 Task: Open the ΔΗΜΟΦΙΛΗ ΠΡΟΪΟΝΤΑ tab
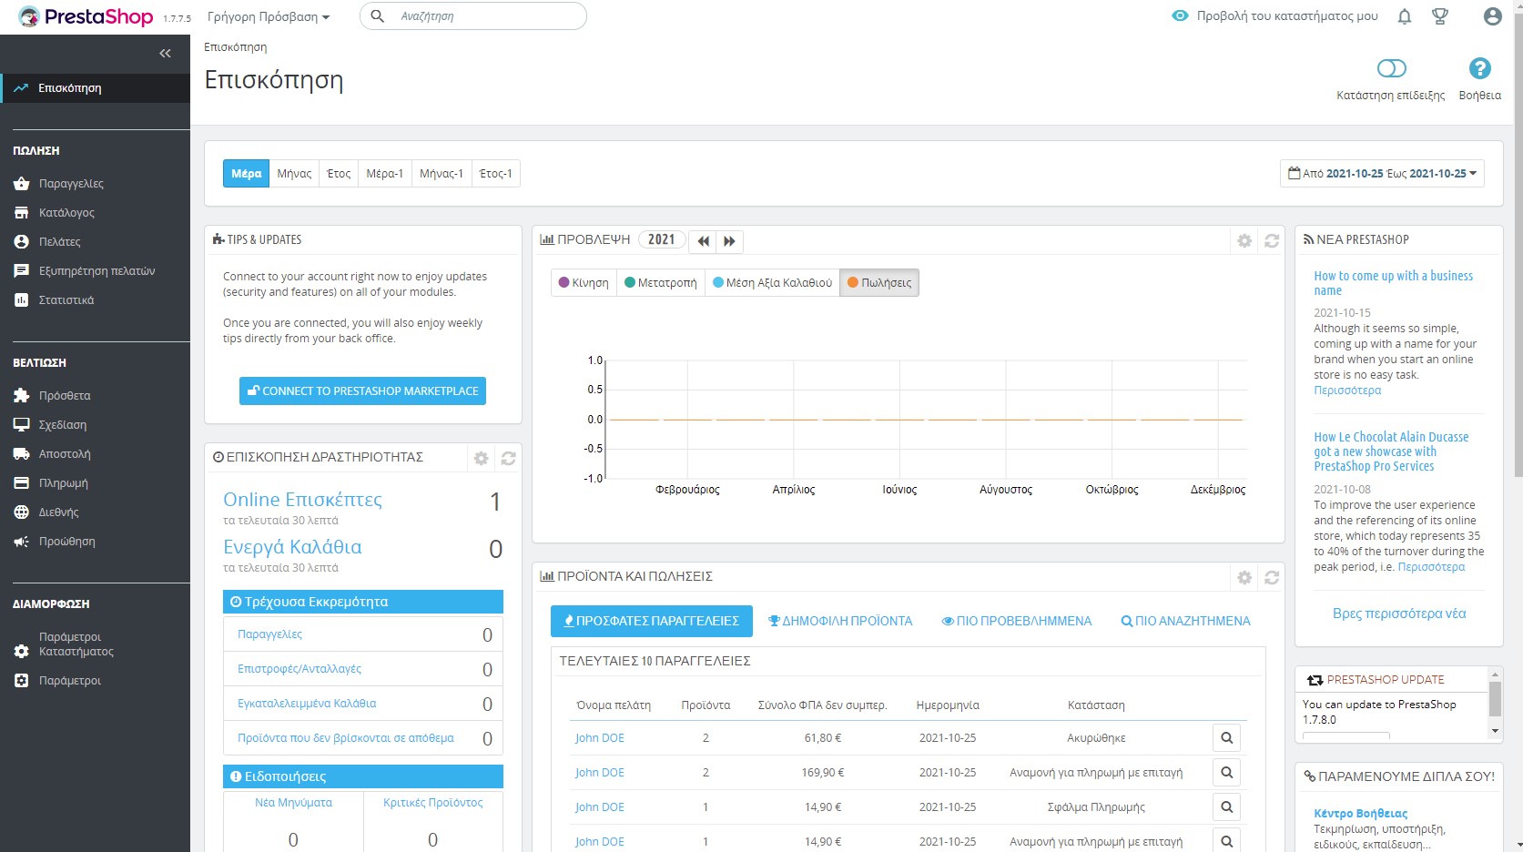click(x=839, y=622)
